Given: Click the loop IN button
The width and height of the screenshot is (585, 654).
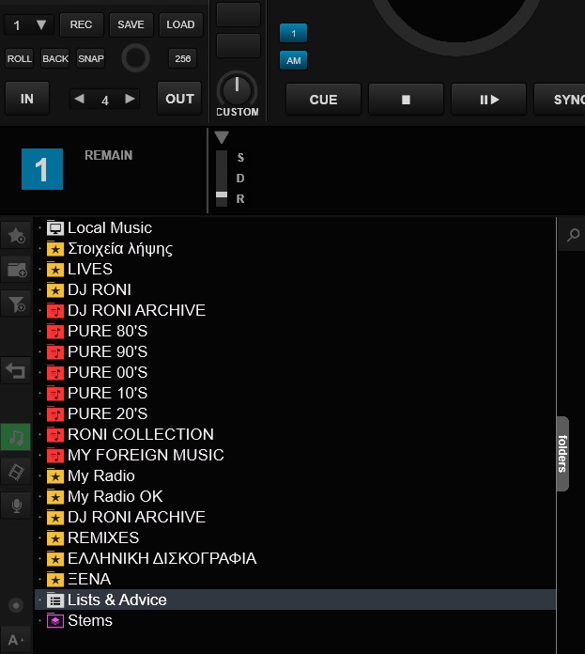Looking at the screenshot, I should click(27, 99).
